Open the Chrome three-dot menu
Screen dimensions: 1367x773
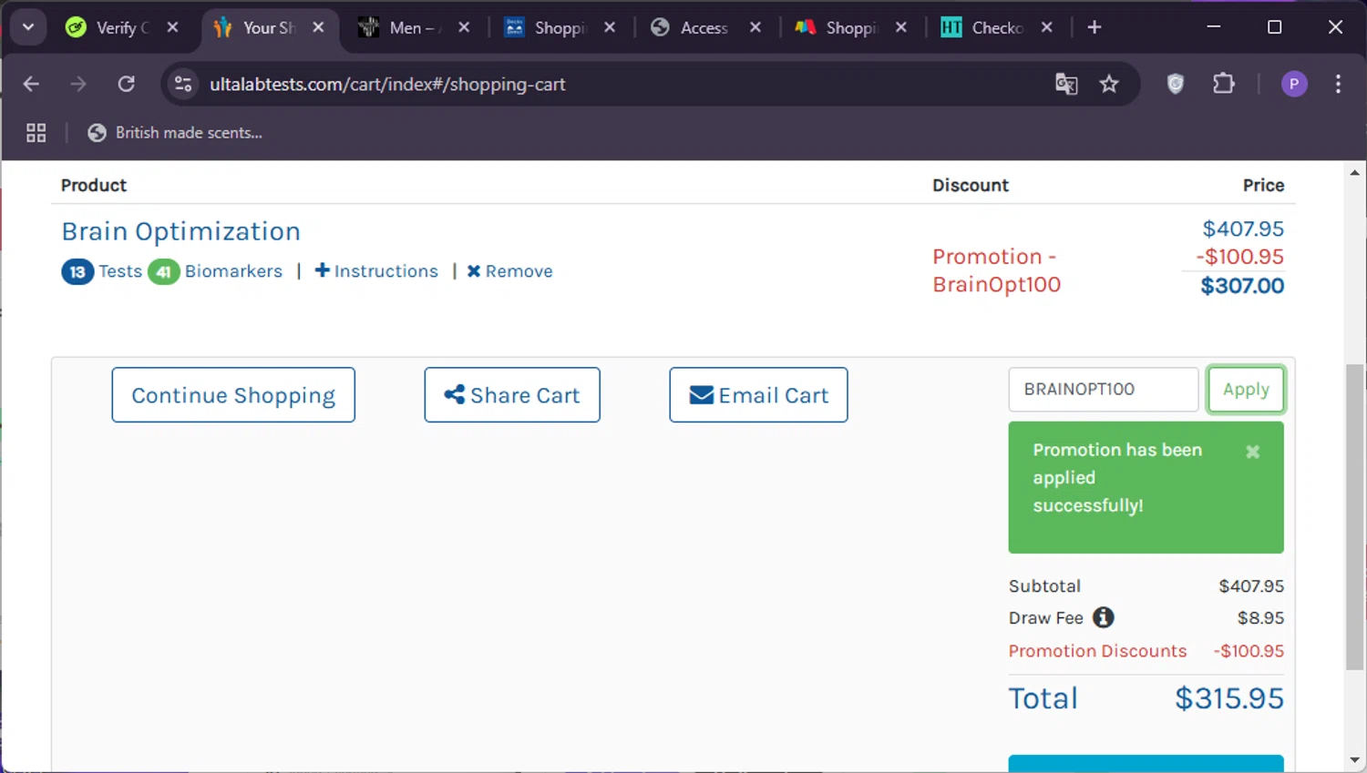click(1338, 85)
